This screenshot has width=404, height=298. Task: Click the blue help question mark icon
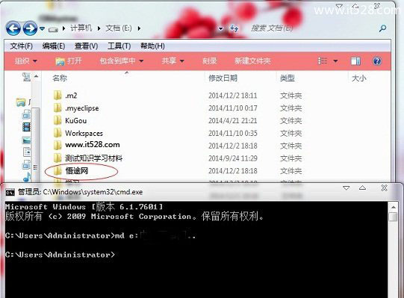click(377, 61)
